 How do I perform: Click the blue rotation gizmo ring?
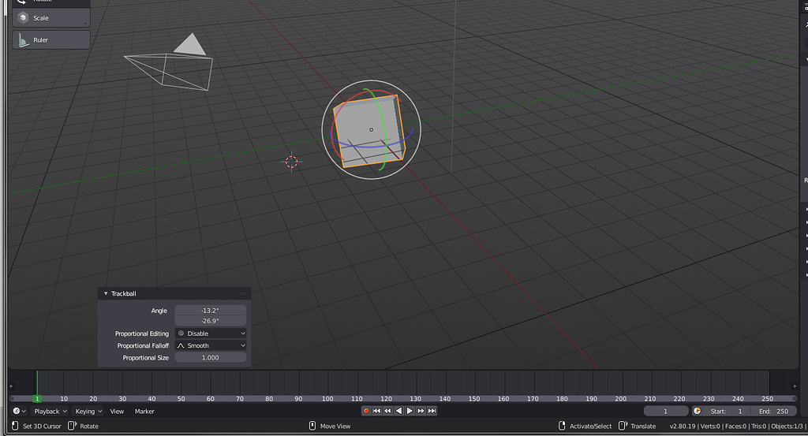371,146
